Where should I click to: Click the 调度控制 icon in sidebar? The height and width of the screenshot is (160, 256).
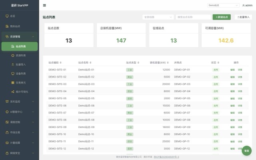pyautogui.click(x=7, y=122)
